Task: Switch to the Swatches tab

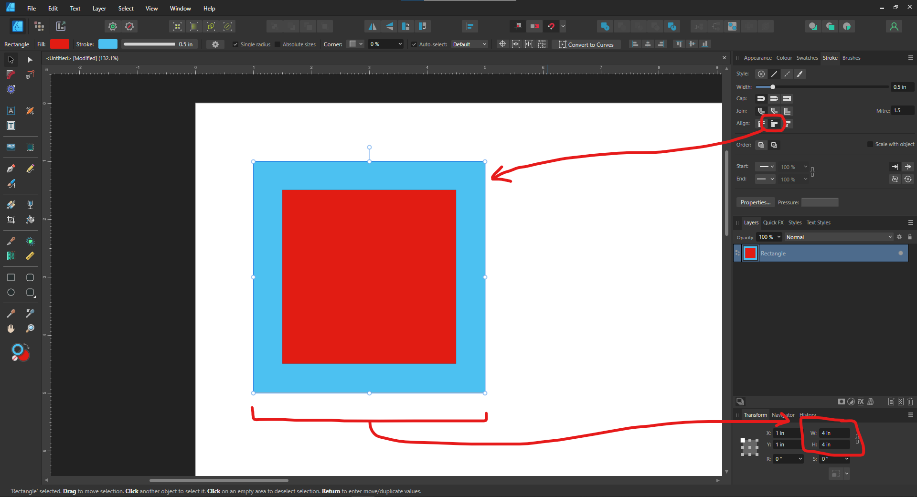Action: pos(807,58)
